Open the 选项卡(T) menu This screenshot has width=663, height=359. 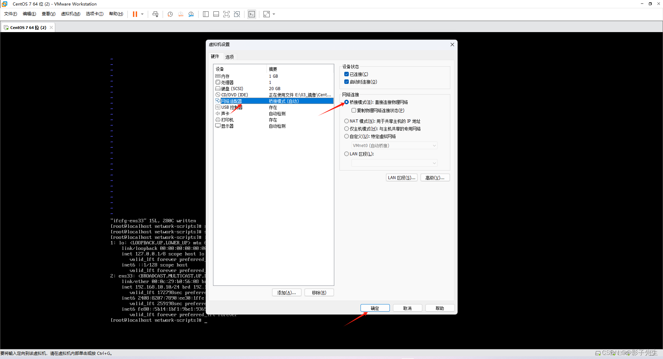pyautogui.click(x=95, y=14)
